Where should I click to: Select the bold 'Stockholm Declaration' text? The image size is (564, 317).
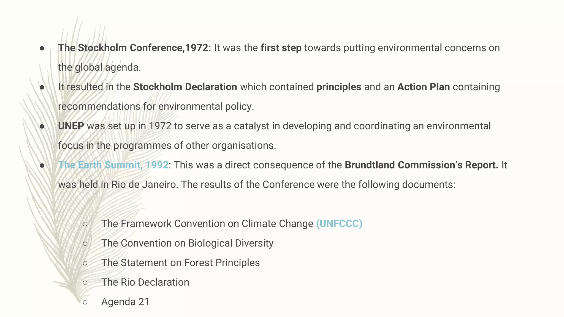point(185,87)
